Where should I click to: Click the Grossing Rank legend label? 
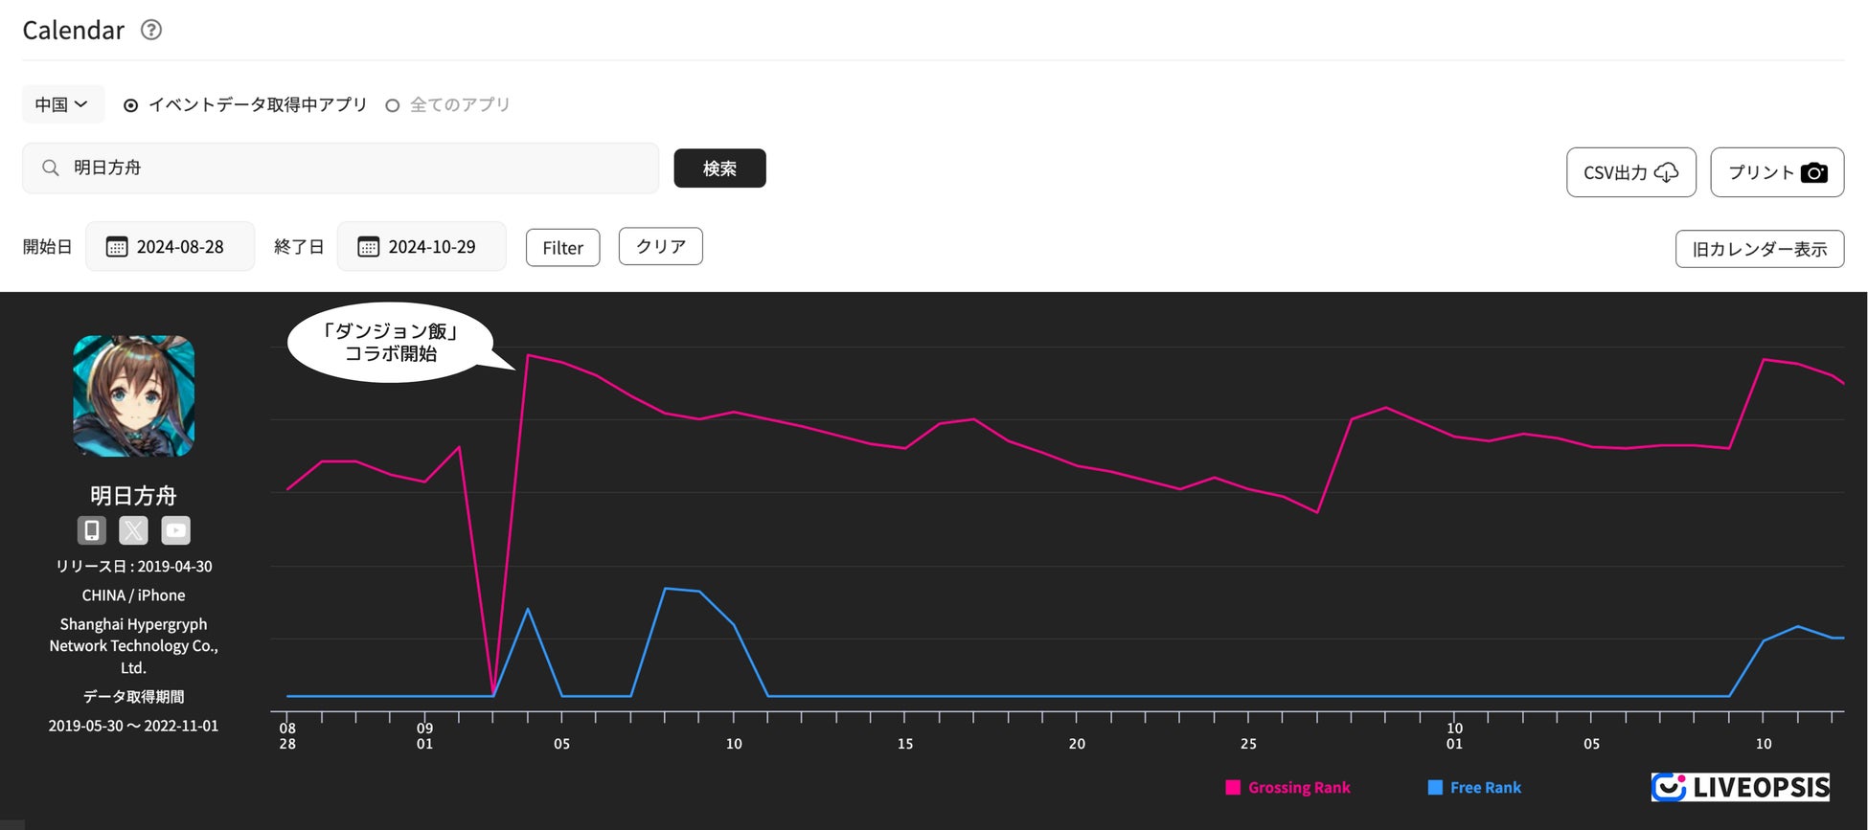coord(1299,787)
